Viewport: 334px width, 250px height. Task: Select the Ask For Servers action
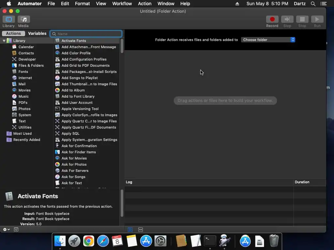pos(86,171)
